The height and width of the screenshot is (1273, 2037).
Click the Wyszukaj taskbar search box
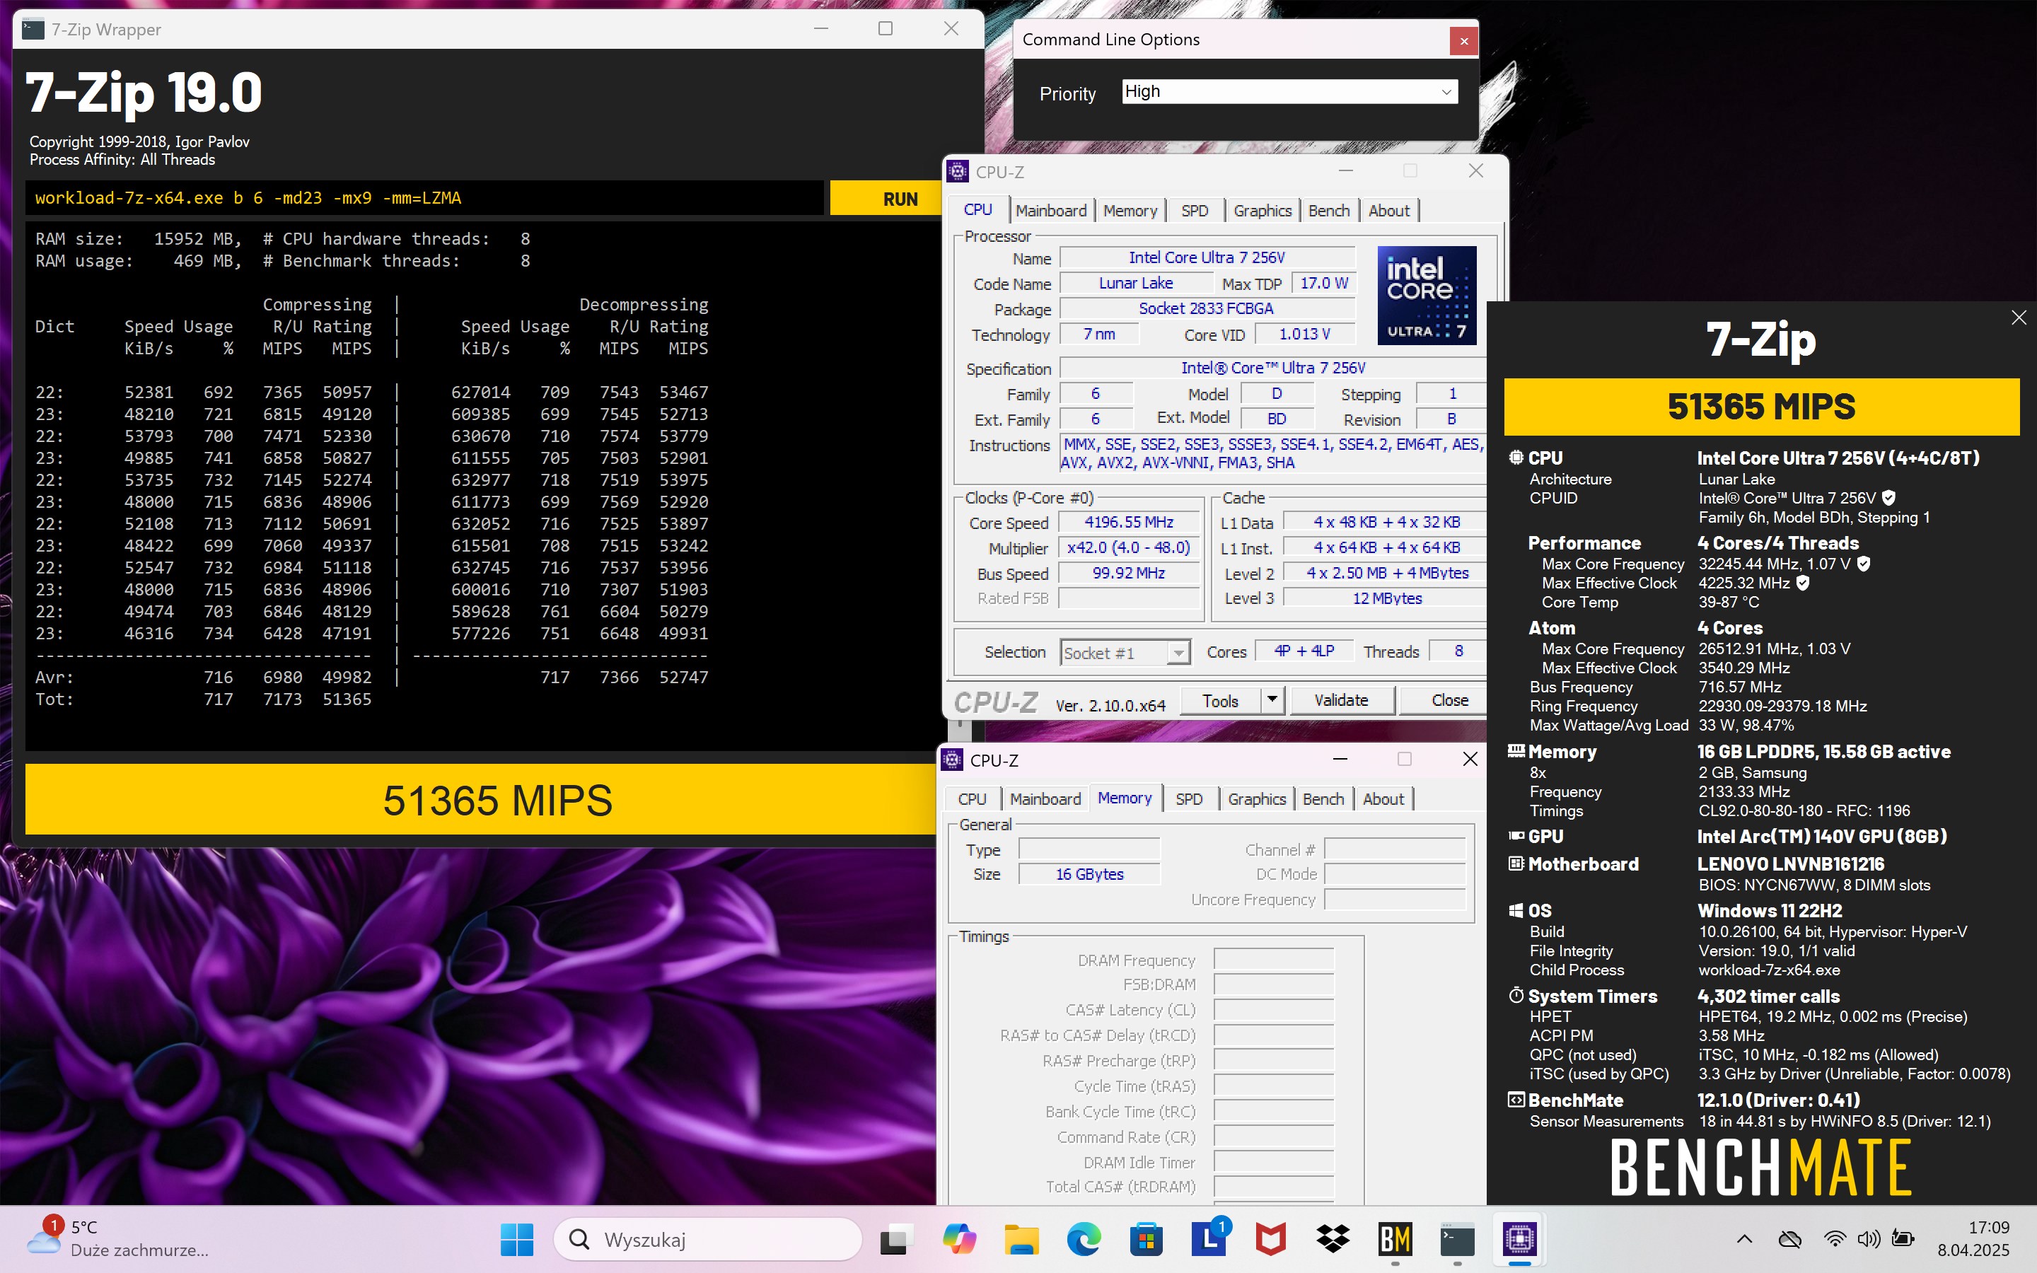(x=707, y=1239)
